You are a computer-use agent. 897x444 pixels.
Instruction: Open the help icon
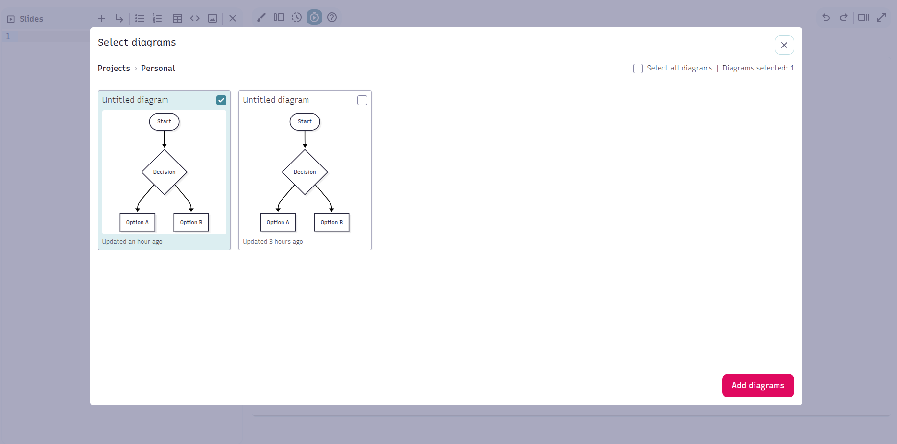click(332, 17)
